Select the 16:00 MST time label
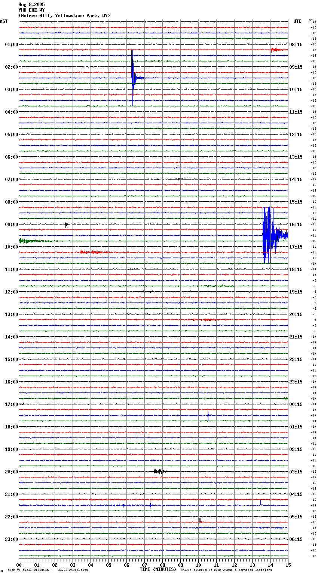Image resolution: width=318 pixels, height=575 pixels. pos(12,382)
